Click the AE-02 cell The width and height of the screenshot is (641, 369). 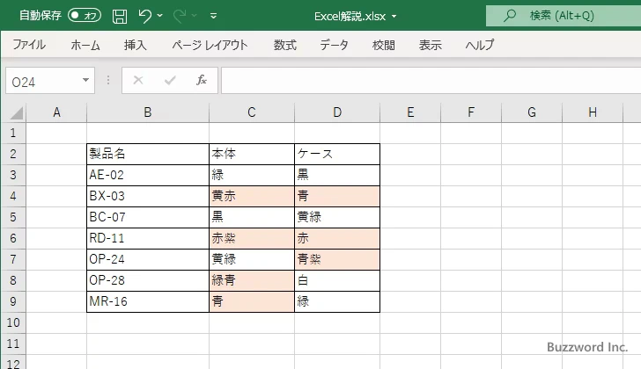pyautogui.click(x=148, y=176)
